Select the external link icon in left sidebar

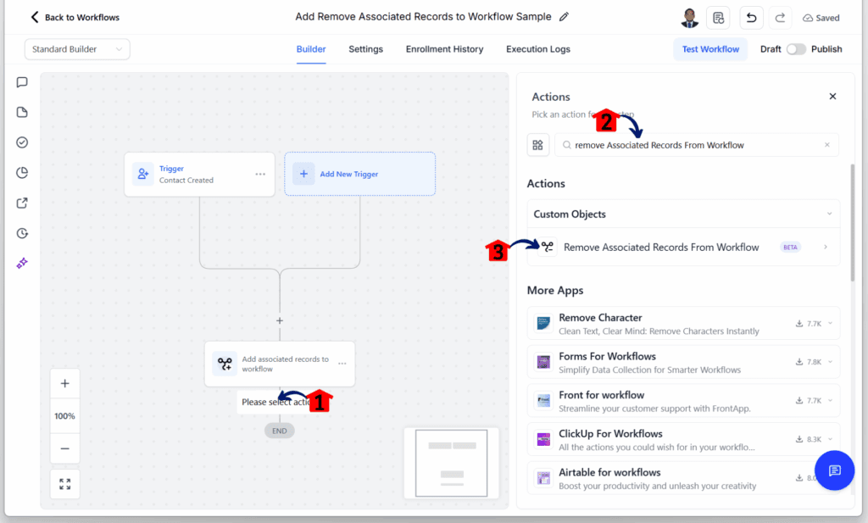20,203
